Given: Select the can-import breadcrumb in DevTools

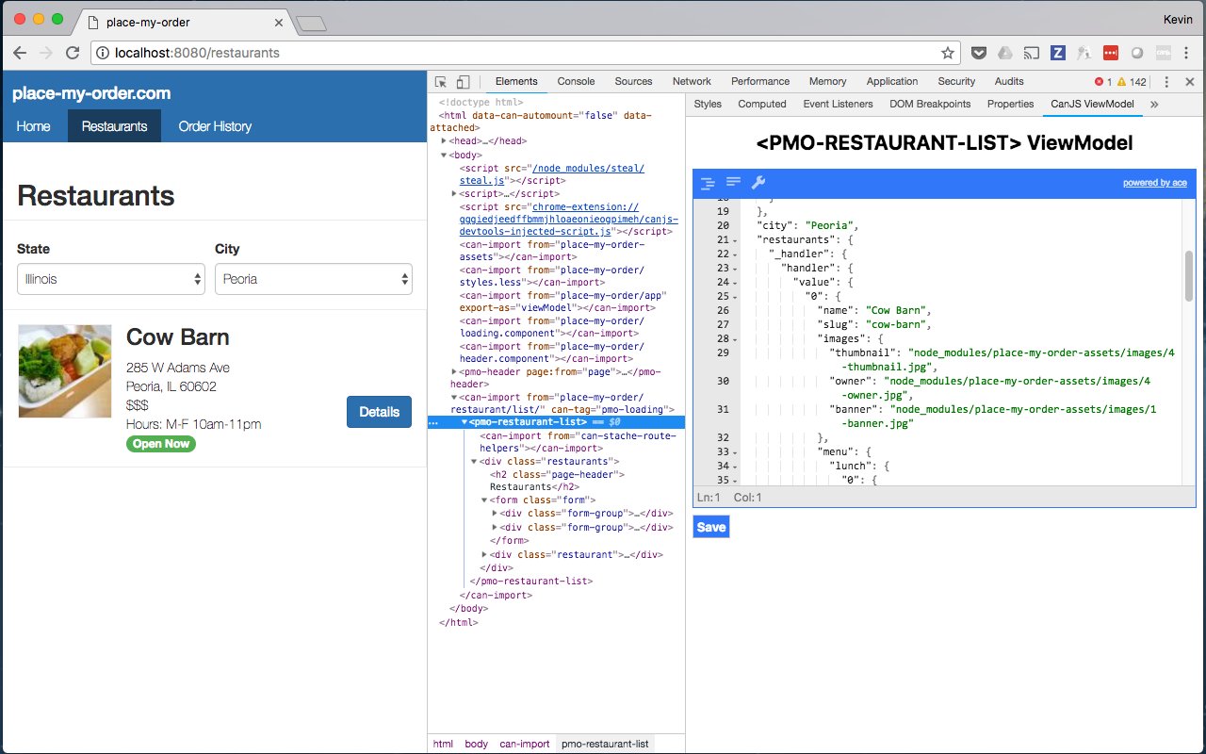Looking at the screenshot, I should [x=525, y=744].
